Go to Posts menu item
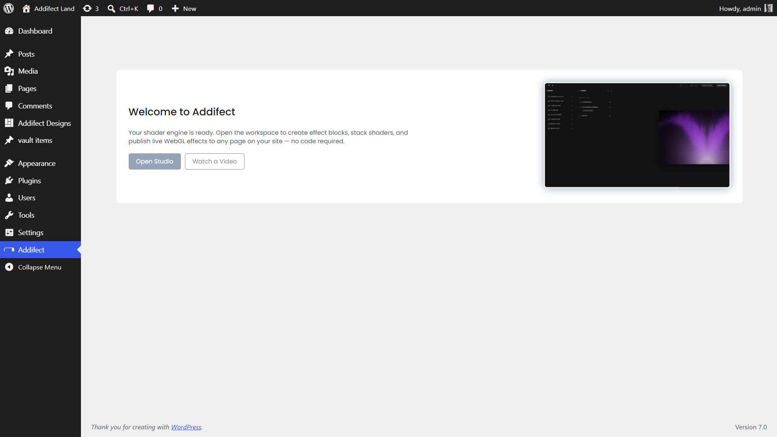 tap(40, 54)
